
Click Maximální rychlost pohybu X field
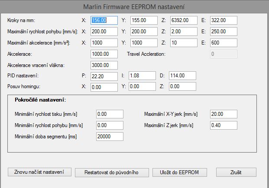point(104,32)
